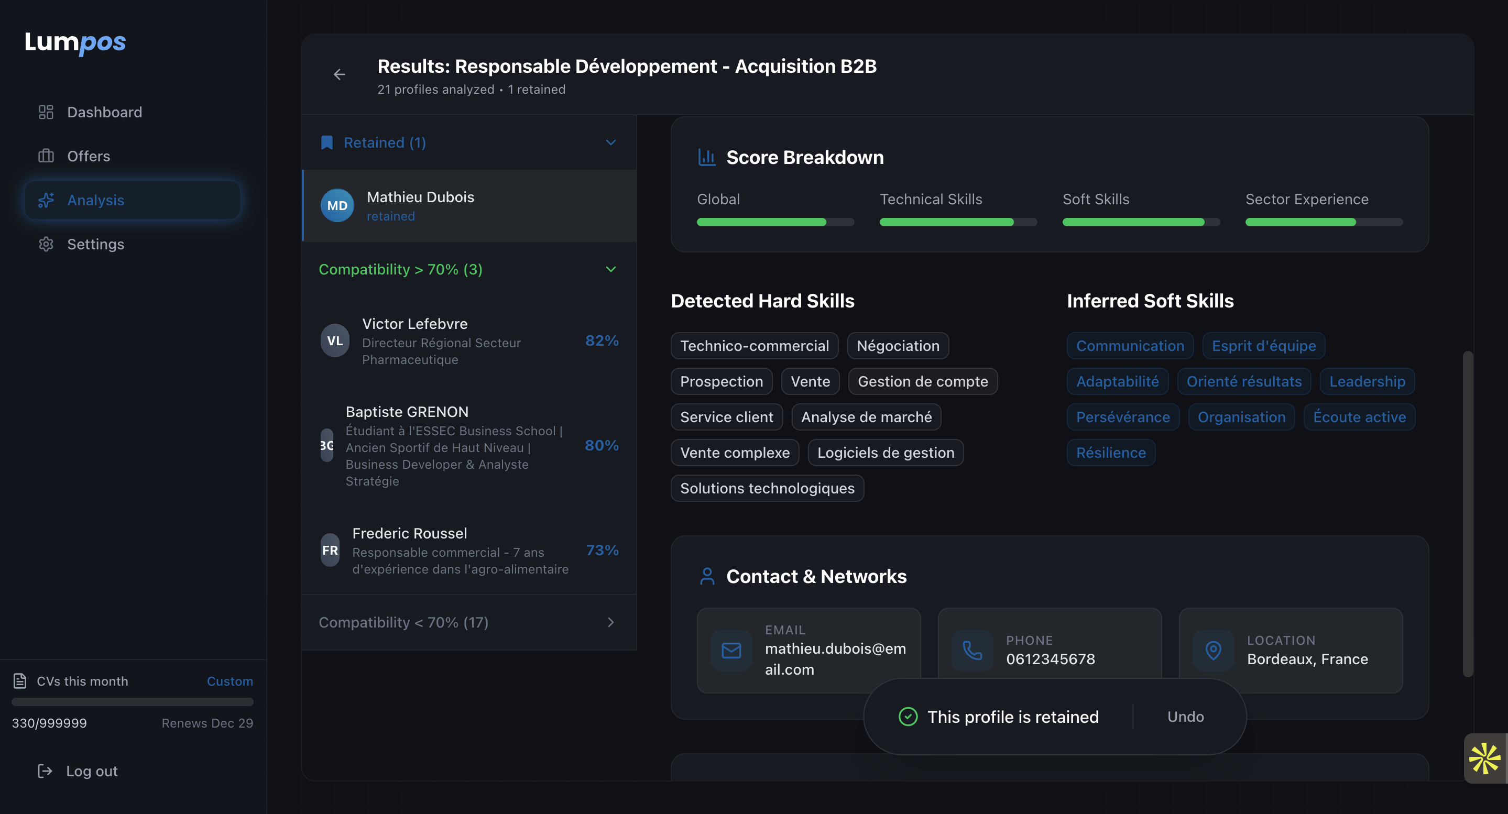Image resolution: width=1508 pixels, height=814 pixels.
Task: Click the Solutions technologiques skill tag
Action: click(x=767, y=488)
